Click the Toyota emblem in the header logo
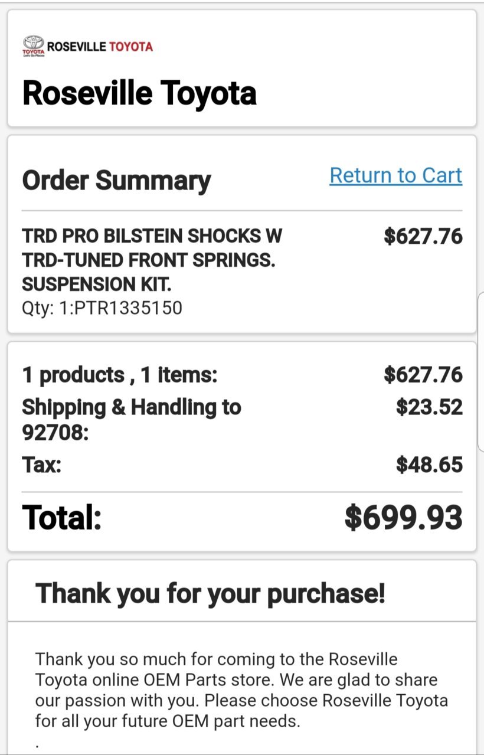 [x=33, y=43]
